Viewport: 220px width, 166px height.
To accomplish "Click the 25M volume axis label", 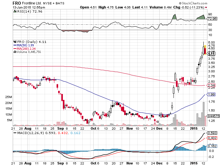I will tap(8, 97).
